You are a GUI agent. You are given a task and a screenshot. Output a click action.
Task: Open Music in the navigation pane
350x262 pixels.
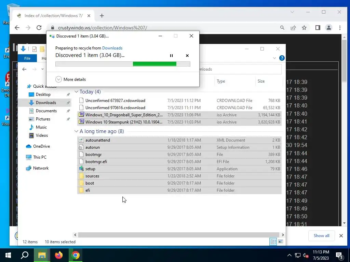tap(41, 127)
